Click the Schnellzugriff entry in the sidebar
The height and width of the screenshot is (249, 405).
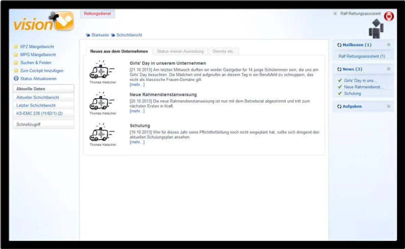(x=28, y=124)
